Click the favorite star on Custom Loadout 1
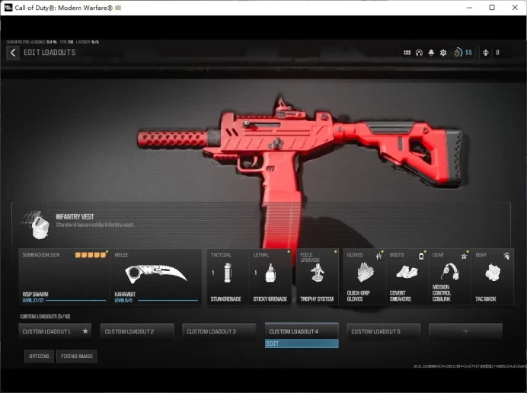The image size is (527, 393). [85, 331]
